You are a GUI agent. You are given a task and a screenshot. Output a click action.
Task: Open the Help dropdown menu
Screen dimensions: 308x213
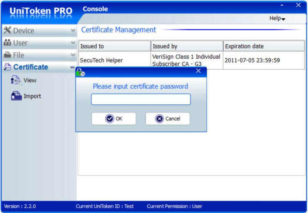point(277,18)
